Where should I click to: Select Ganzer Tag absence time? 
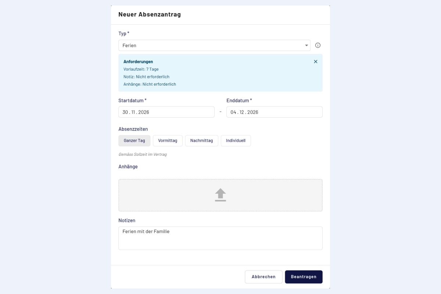pyautogui.click(x=134, y=141)
